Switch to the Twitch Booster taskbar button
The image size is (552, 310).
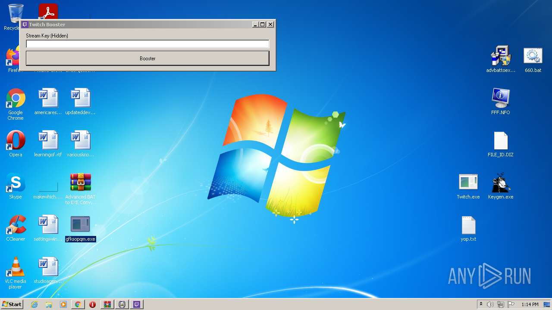137,304
